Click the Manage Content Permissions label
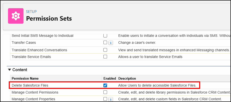This screenshot has width=231, height=102. [35, 92]
